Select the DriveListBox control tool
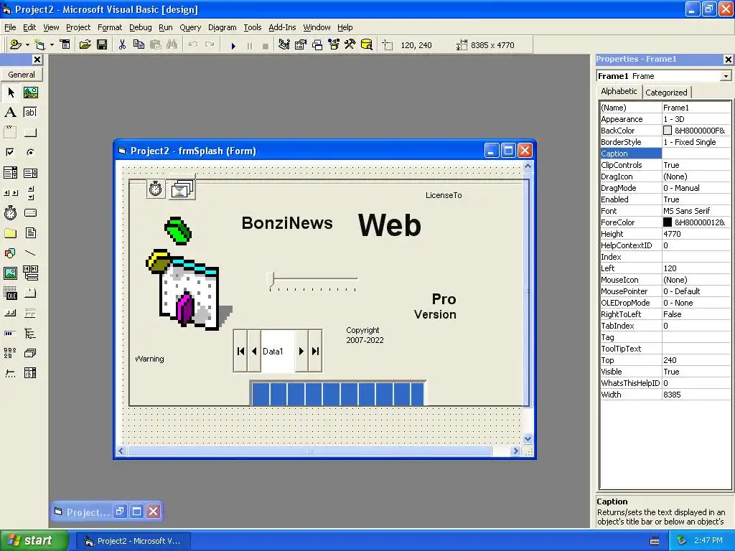Screen dimensions: 735x551 tap(30, 212)
